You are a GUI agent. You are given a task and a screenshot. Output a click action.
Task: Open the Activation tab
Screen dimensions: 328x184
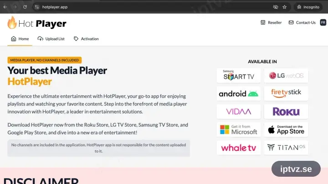click(x=86, y=39)
